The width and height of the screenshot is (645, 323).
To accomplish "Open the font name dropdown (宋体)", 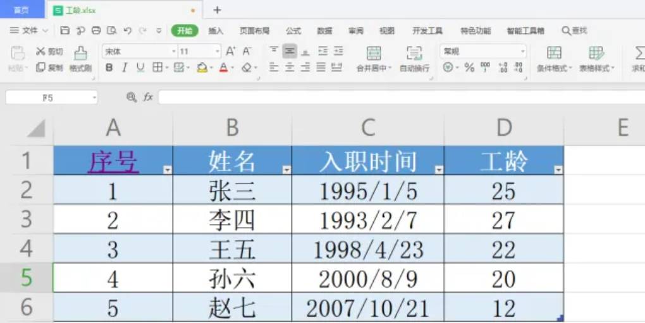I will point(174,52).
